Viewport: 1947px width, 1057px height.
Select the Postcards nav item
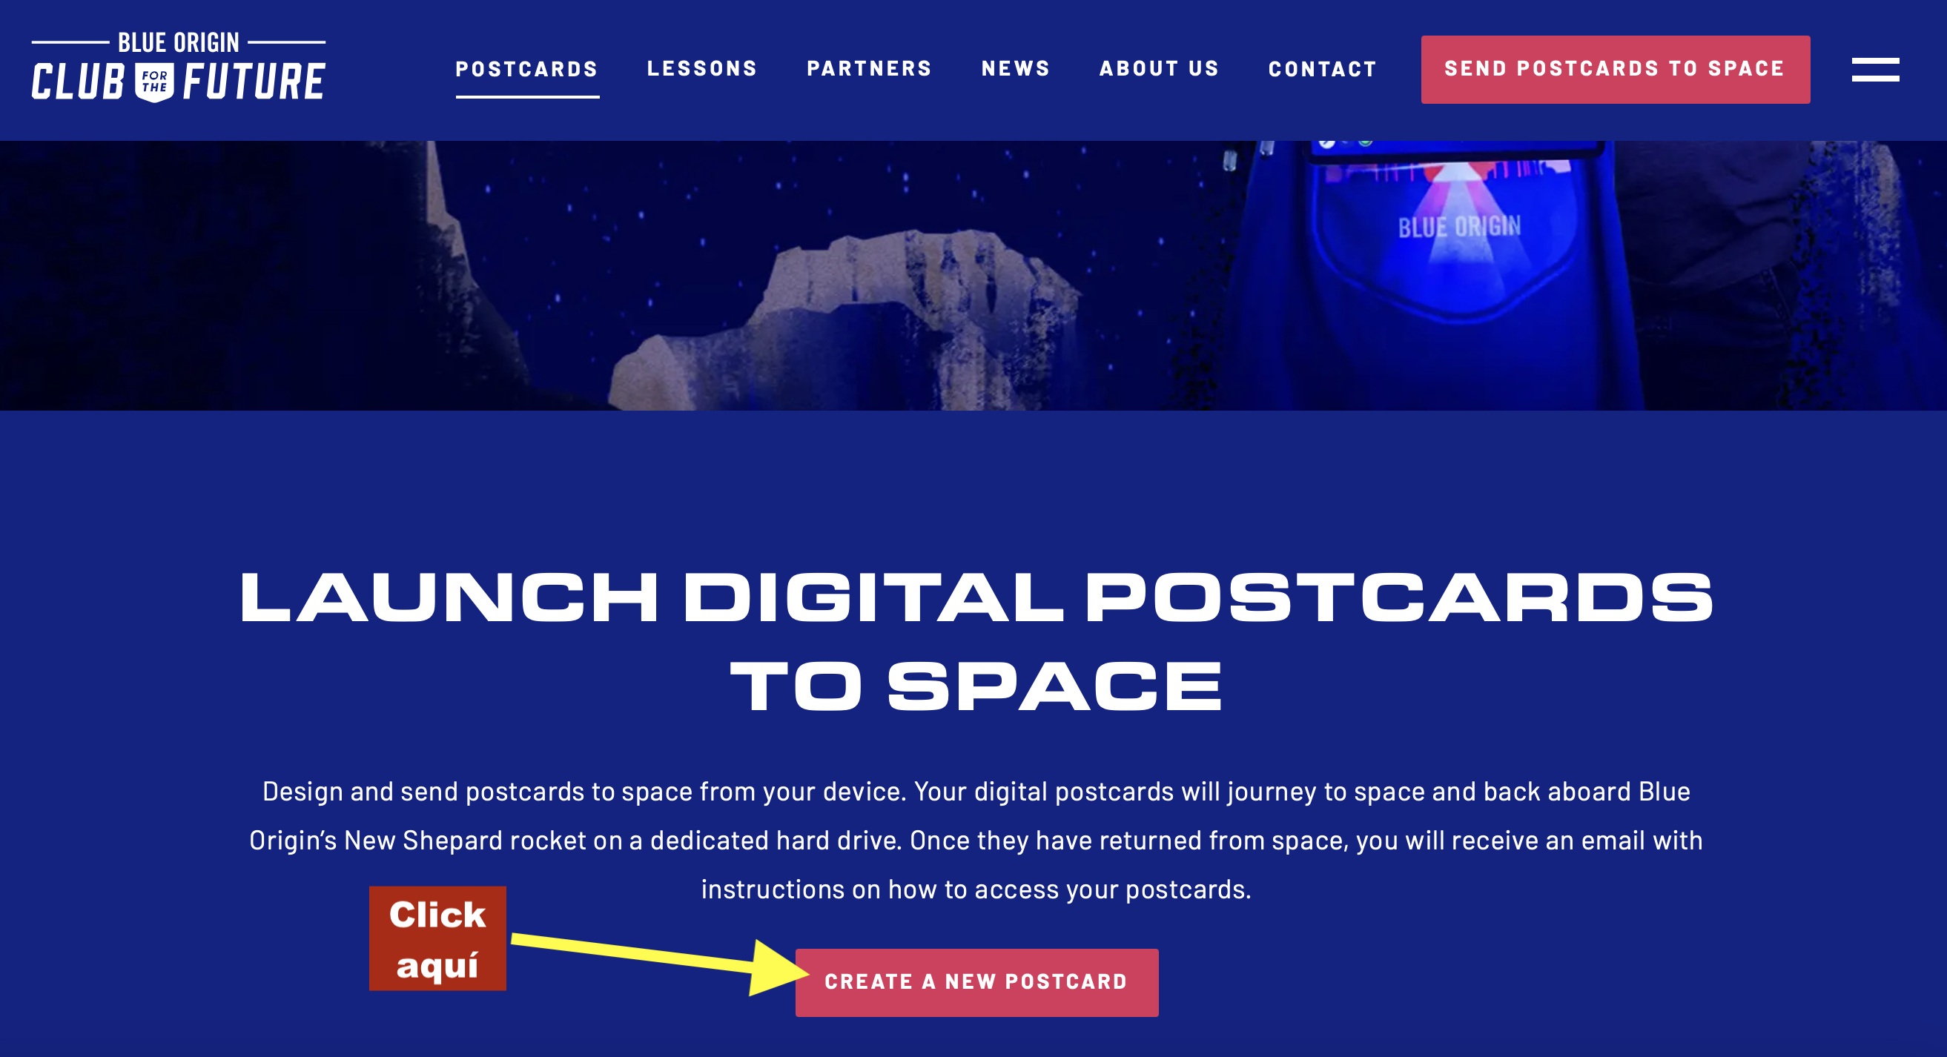pos(527,69)
